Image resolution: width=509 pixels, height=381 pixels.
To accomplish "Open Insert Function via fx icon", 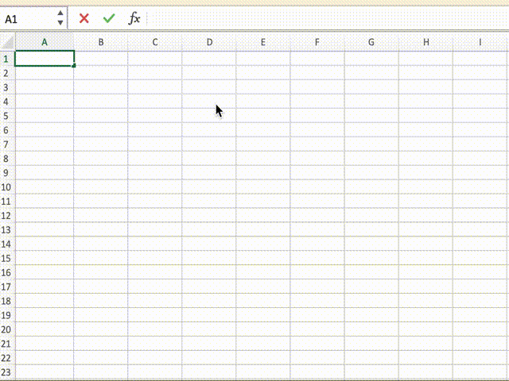I will click(134, 18).
